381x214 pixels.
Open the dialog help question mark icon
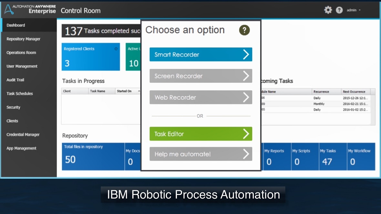[244, 30]
